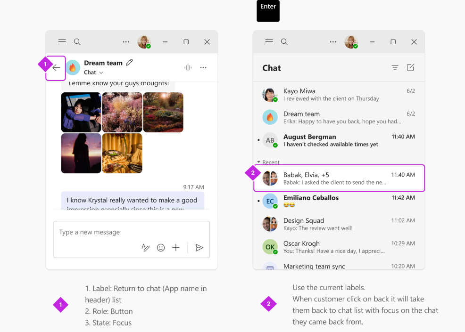Open Kayo Miwa conversation
The image size is (465, 332).
(339, 95)
